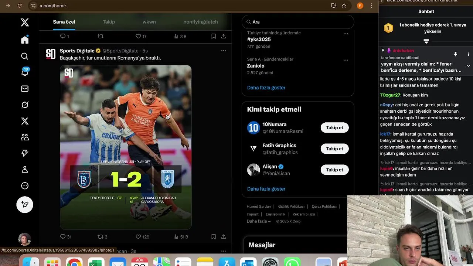Click the X logo in the sidebar
Viewport: 473px width, 266px height.
click(25, 23)
